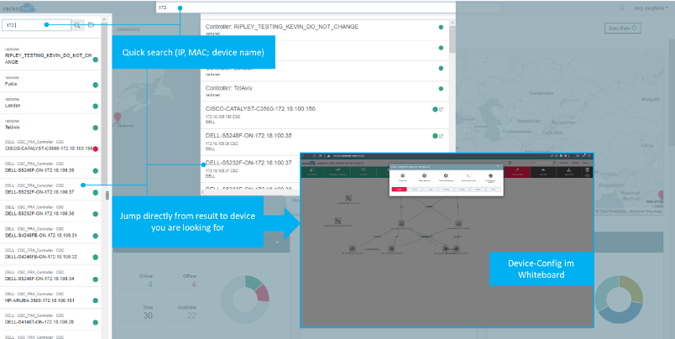
Task: Click the second gear settings icon in device dialog
Action: pyautogui.click(x=446, y=176)
